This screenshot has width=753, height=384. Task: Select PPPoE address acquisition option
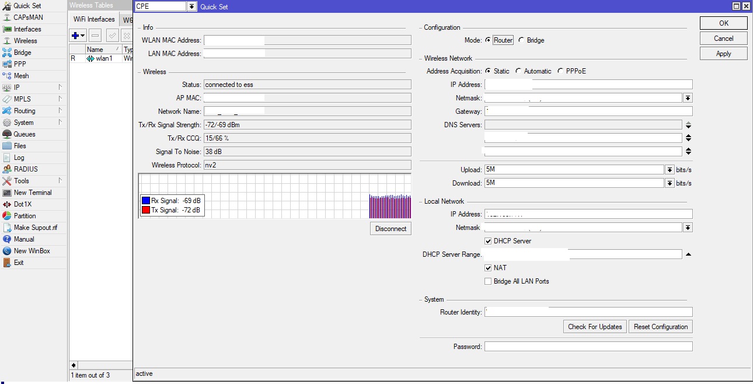point(561,71)
